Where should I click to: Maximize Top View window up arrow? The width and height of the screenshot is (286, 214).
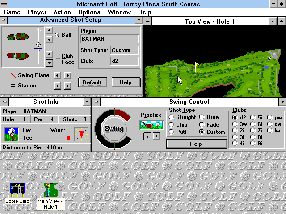[x=281, y=21]
